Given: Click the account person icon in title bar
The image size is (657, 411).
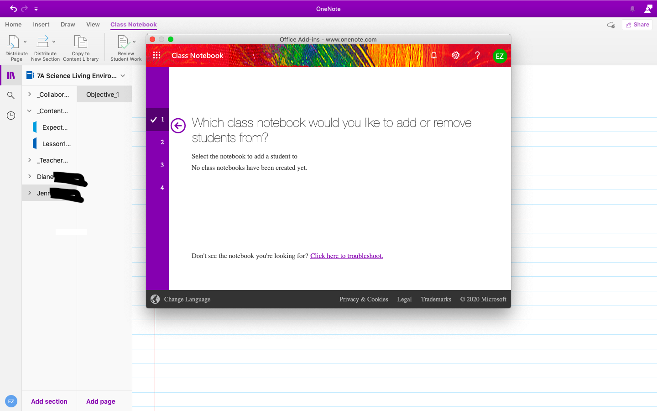Looking at the screenshot, I should [648, 9].
